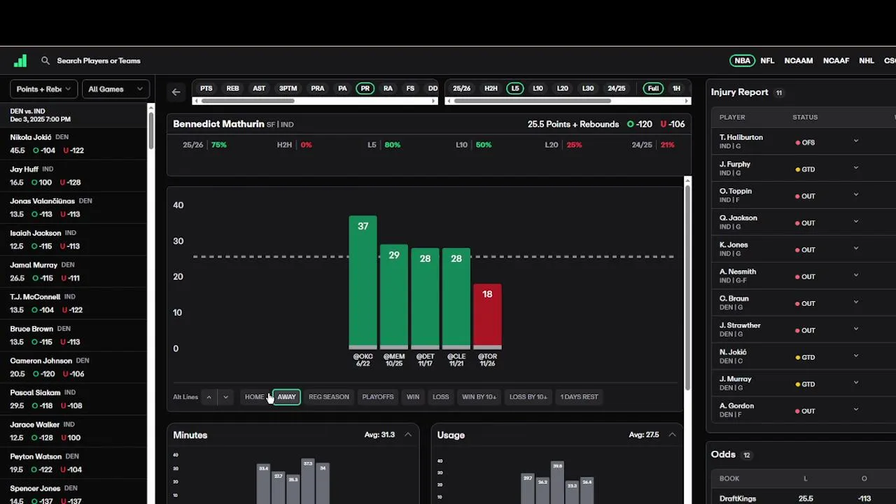
Task: Enable the PLAYOFFS filter
Action: 378,397
